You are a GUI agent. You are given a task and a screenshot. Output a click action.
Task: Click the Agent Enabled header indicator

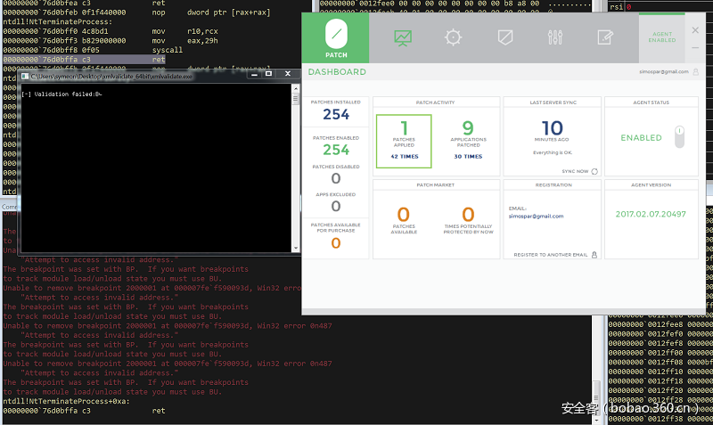coord(662,37)
